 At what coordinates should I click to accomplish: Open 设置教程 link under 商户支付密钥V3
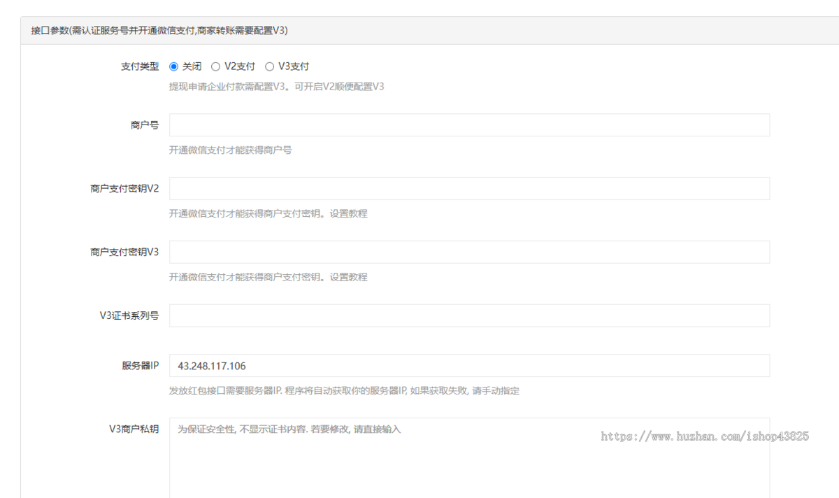click(x=348, y=277)
